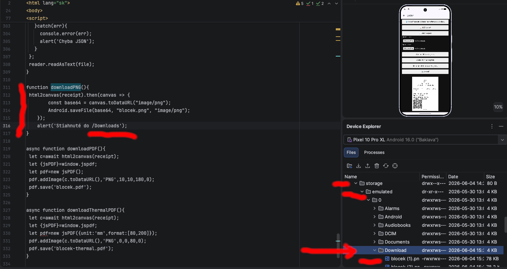Open the Device Explorer three-dot options menu
The image size is (507, 269).
click(x=492, y=126)
